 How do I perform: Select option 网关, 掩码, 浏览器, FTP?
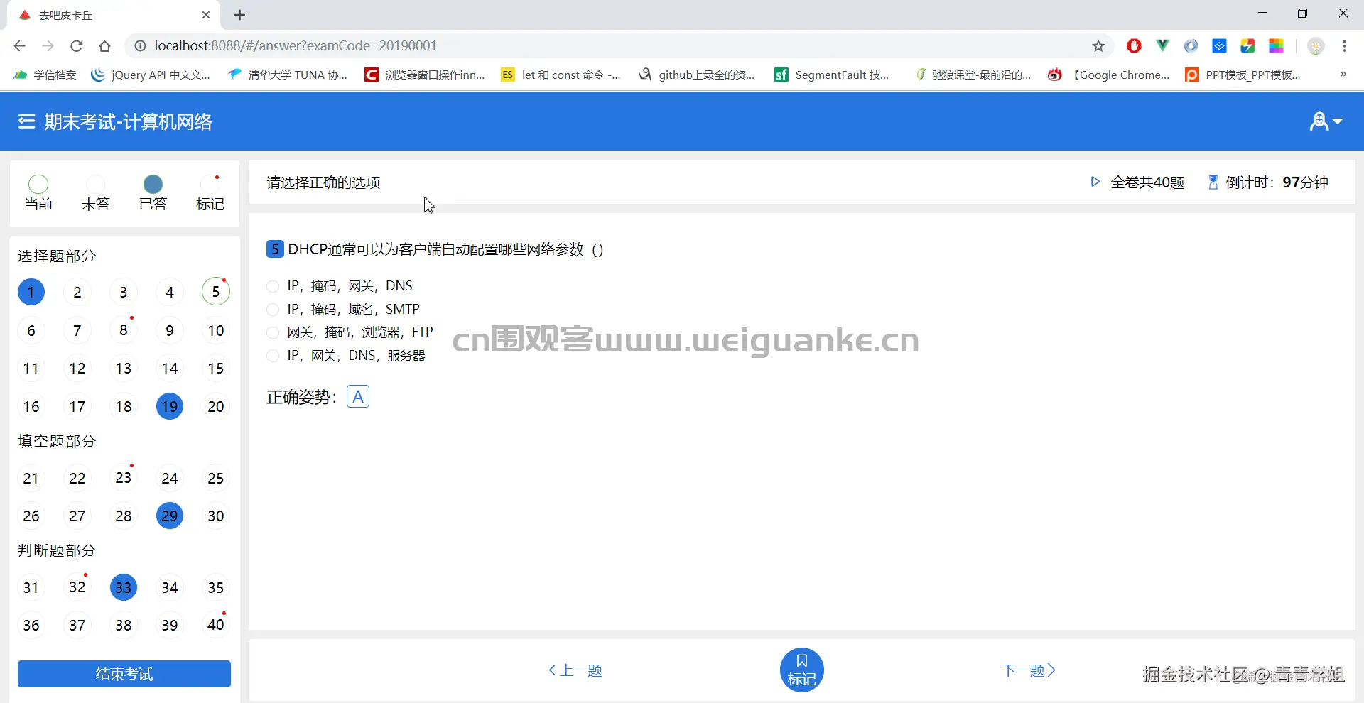click(350, 332)
